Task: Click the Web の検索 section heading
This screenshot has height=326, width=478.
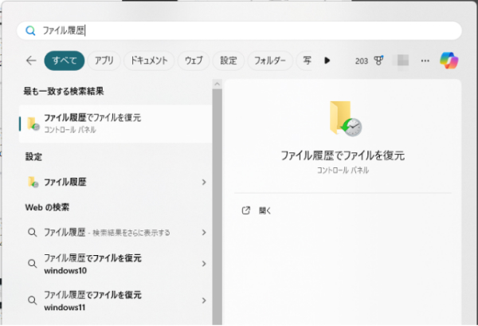Action: click(x=47, y=207)
